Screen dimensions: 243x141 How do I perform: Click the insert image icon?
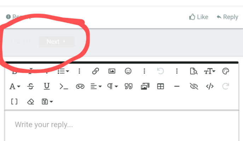(112, 71)
